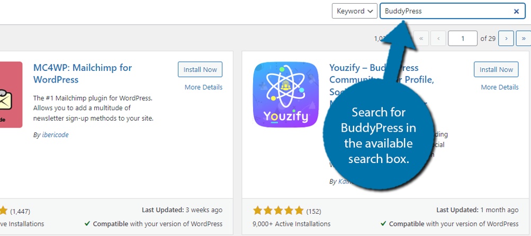Click the Mailchimp plugin star rating
Screen dimensions: 531x236
[x=3, y=211]
